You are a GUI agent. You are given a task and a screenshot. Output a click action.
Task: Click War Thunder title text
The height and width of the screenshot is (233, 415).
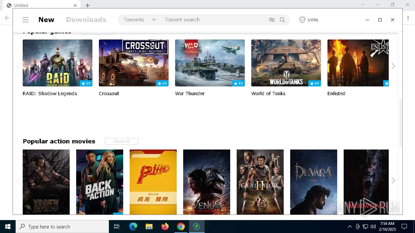(x=190, y=94)
